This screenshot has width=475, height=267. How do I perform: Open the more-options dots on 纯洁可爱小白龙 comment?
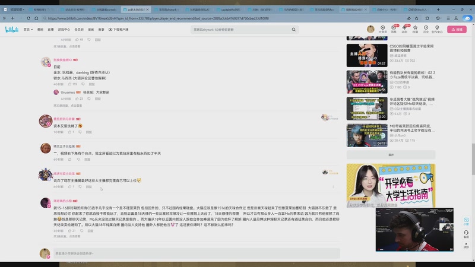(x=333, y=187)
